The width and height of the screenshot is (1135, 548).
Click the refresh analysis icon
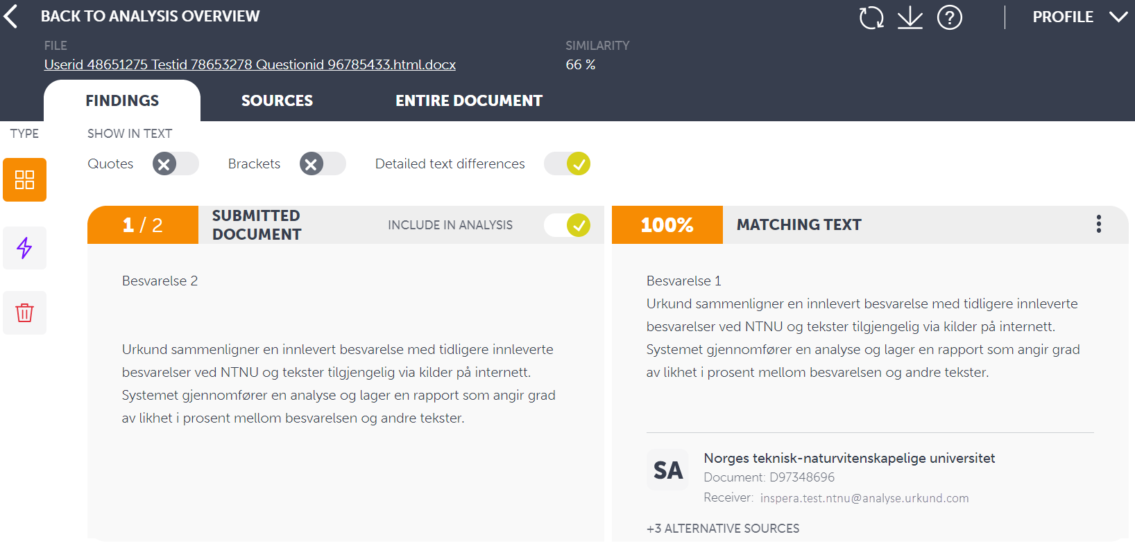871,17
